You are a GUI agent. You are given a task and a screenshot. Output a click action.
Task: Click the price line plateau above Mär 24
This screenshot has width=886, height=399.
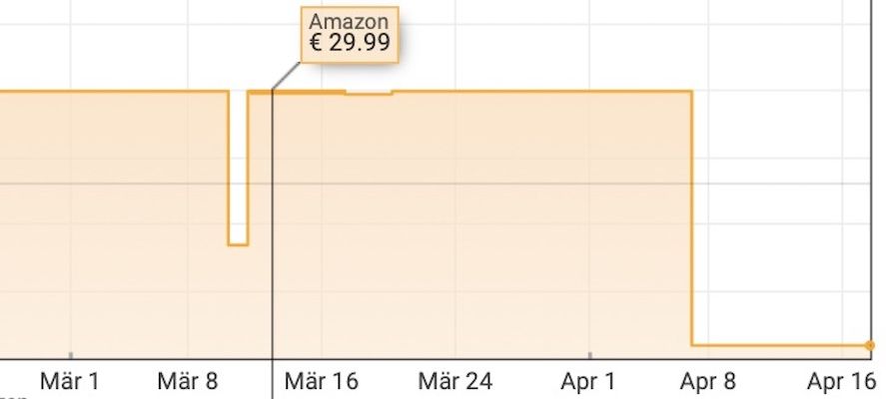click(455, 92)
